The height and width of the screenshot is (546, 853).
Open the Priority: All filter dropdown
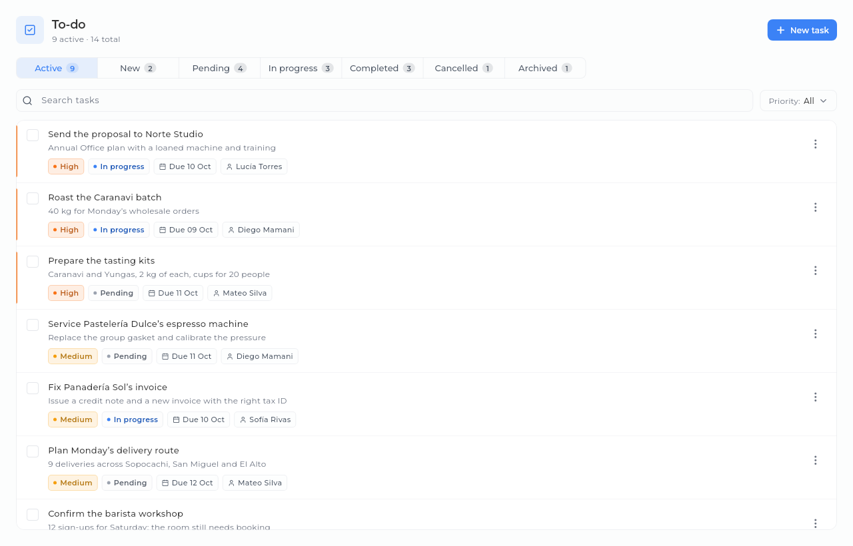(798, 101)
